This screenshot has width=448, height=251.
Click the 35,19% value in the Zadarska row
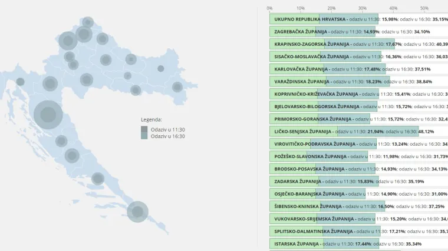(416, 182)
